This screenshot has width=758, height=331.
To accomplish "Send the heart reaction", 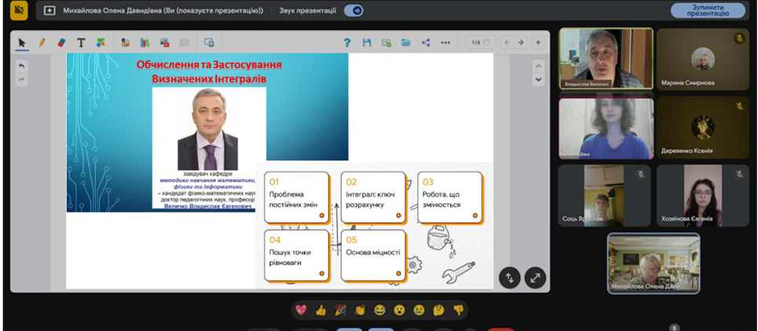I will click(x=301, y=310).
